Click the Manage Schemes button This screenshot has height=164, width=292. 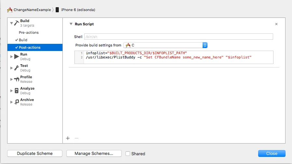(x=94, y=154)
